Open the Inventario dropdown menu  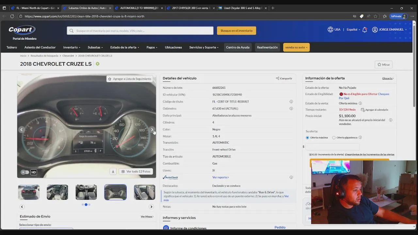coord(72,47)
